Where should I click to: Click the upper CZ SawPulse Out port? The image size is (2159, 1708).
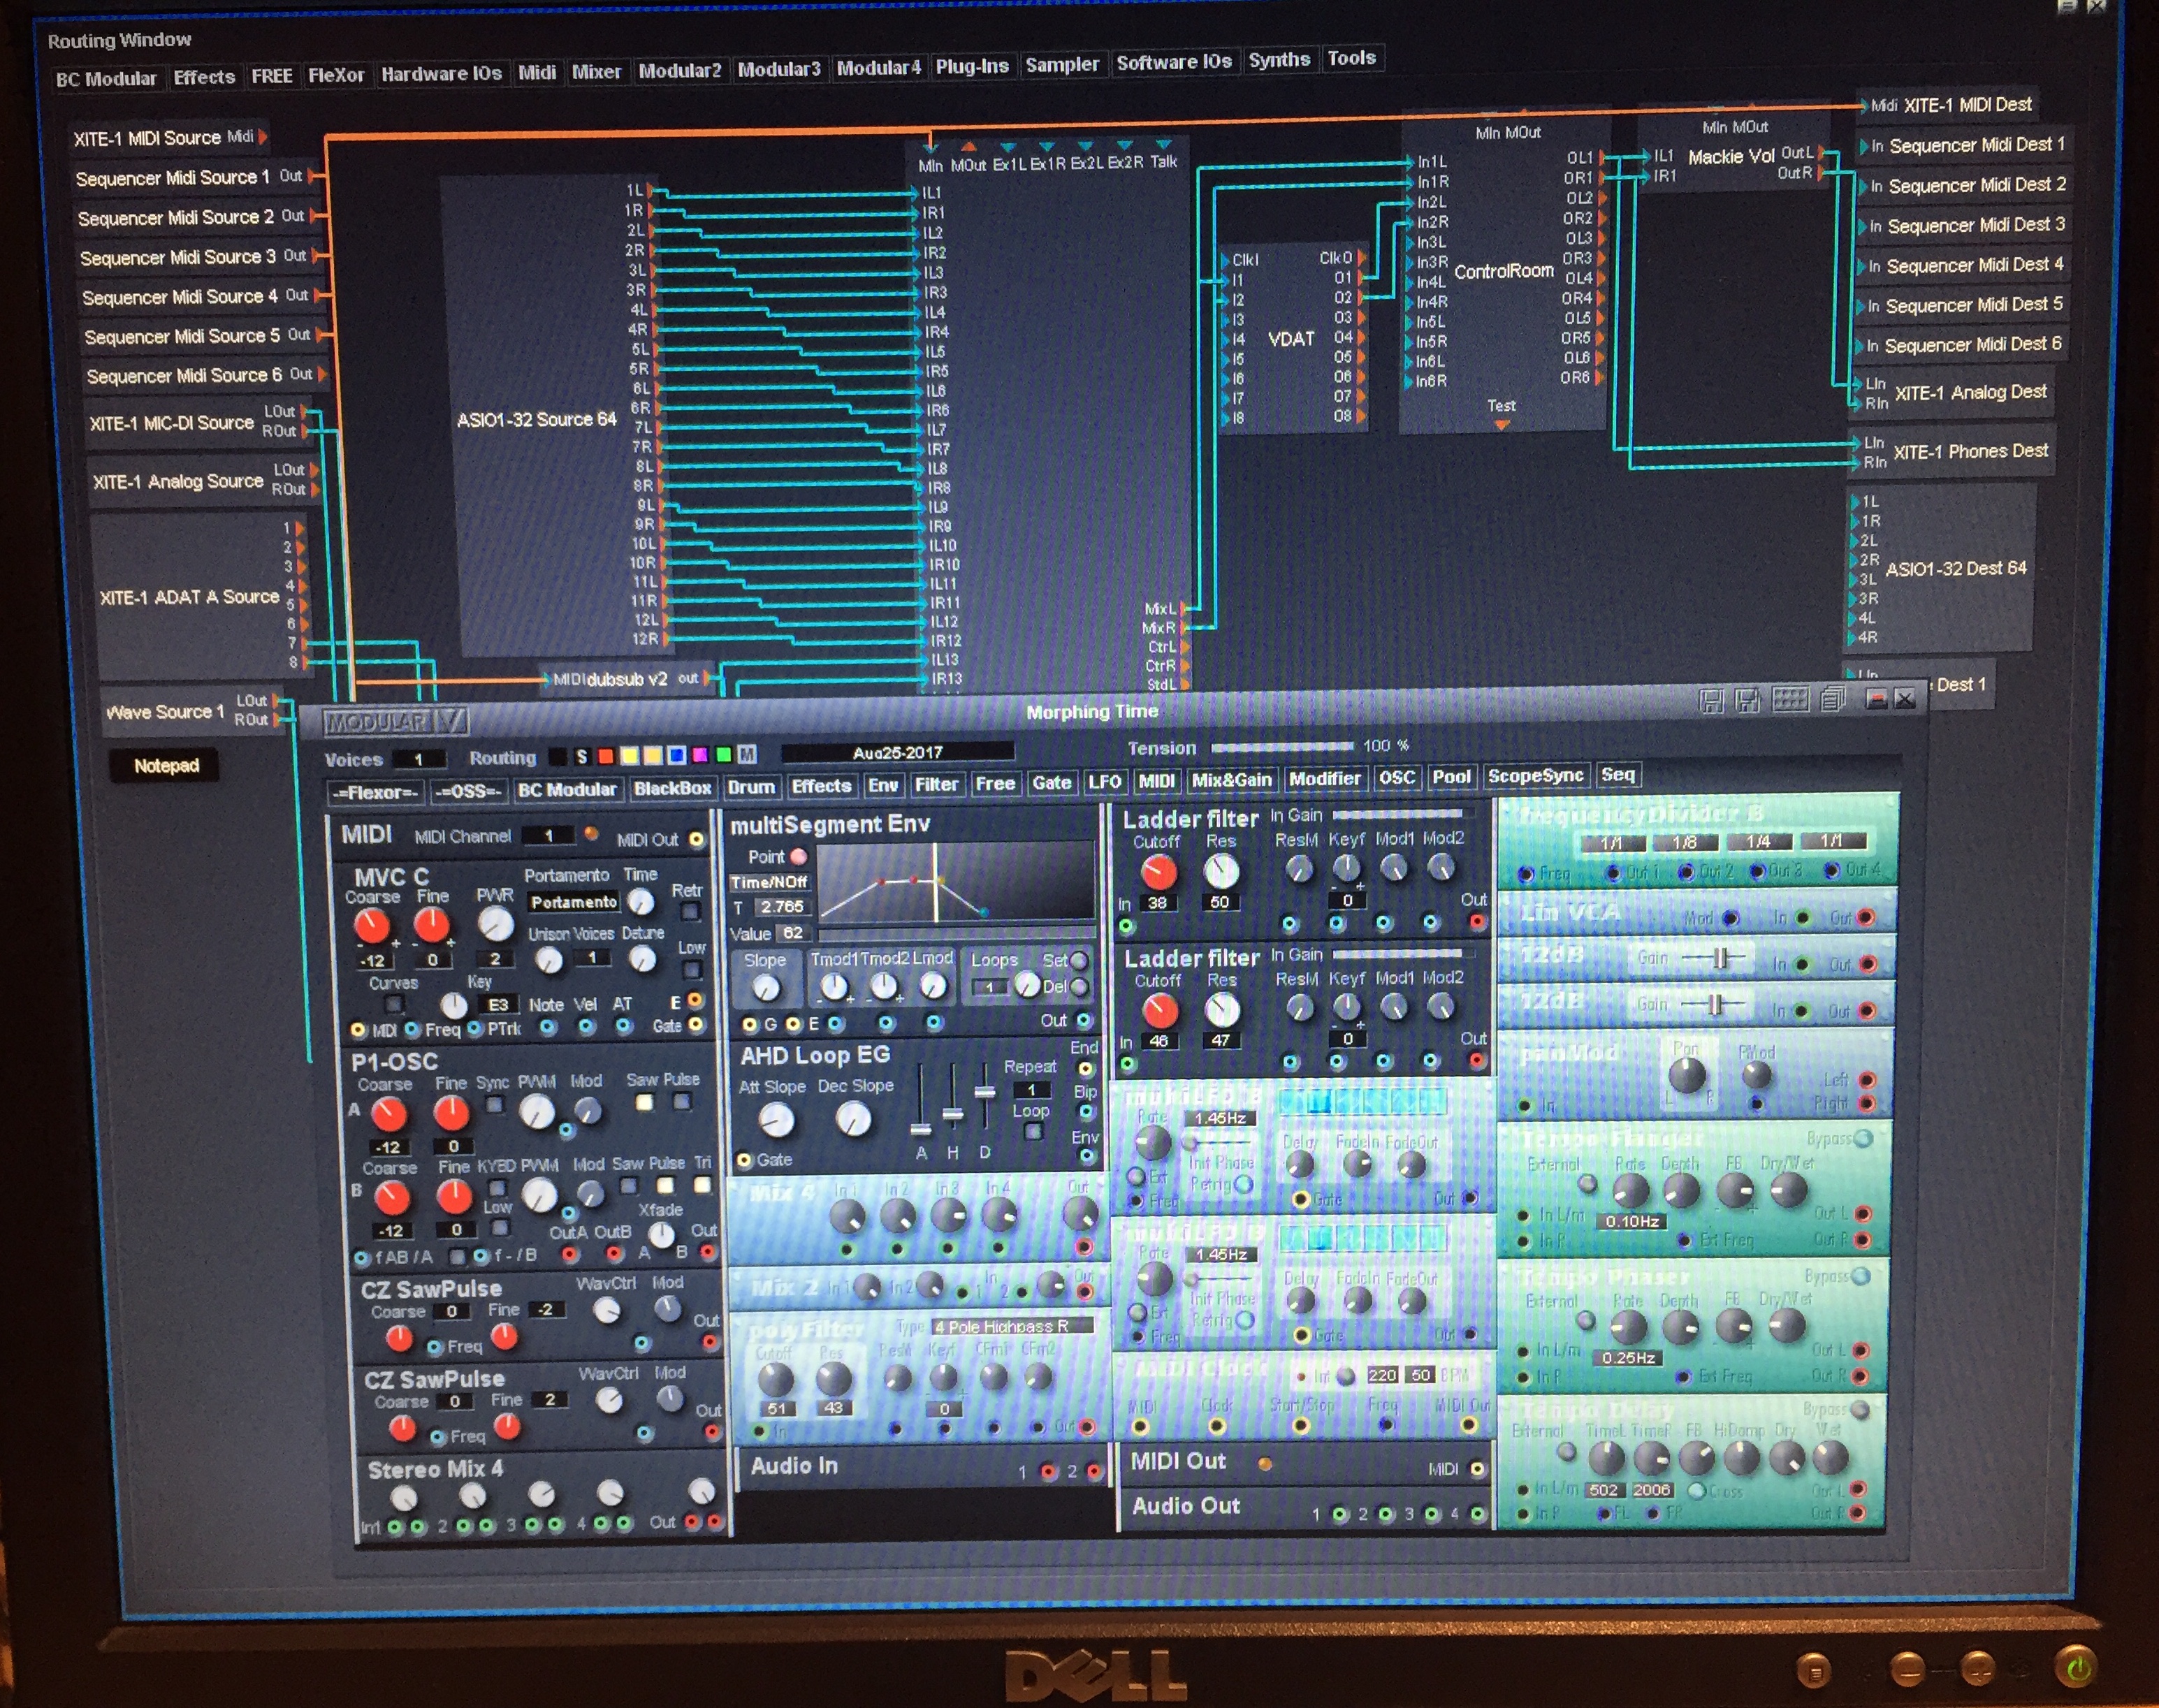coord(709,1342)
